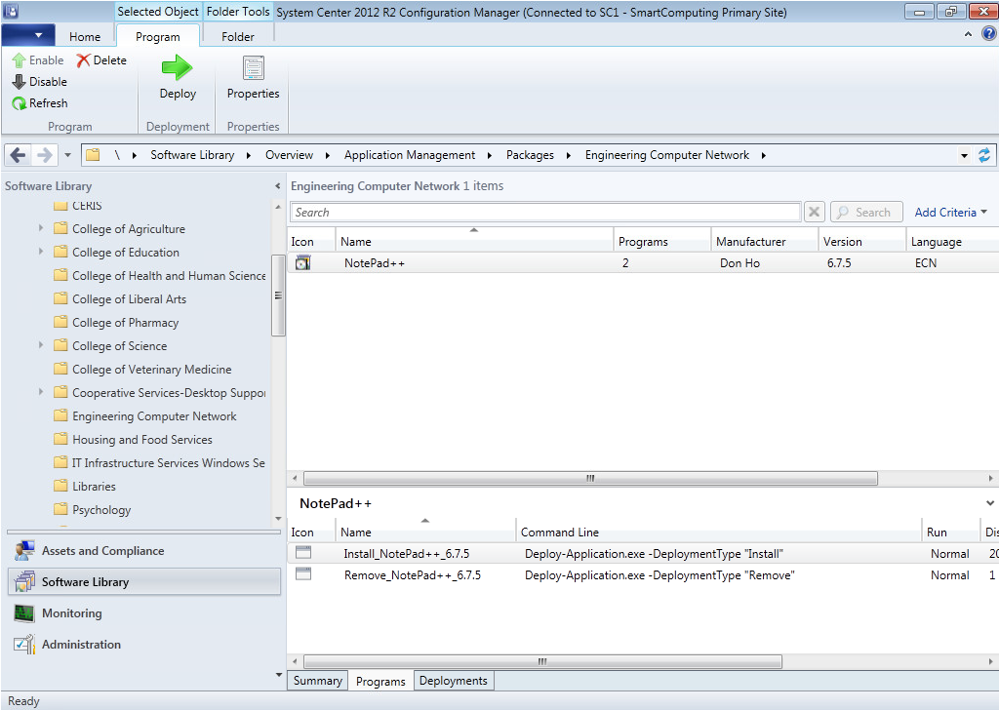The width and height of the screenshot is (999, 710).
Task: Click the Name column header in package list
Action: pyautogui.click(x=474, y=242)
